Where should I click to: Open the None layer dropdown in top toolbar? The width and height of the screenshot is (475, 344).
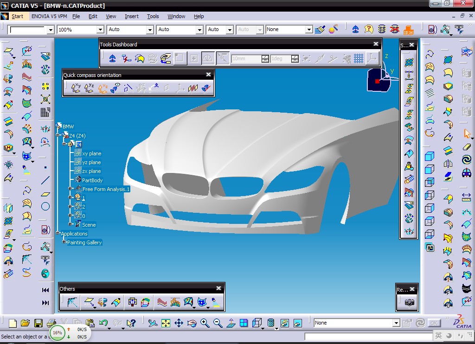pyautogui.click(x=309, y=30)
